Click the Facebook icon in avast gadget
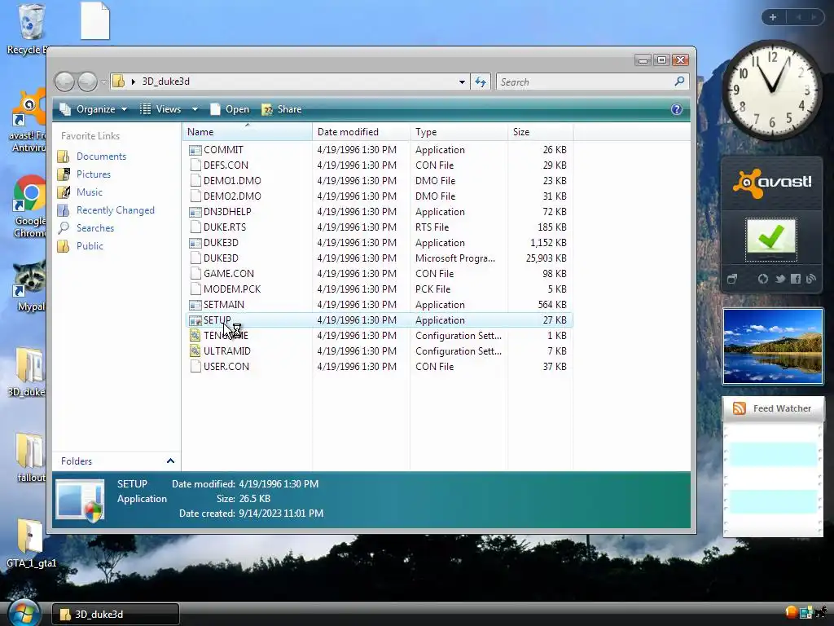Viewport: 834px width, 626px height. 795,279
